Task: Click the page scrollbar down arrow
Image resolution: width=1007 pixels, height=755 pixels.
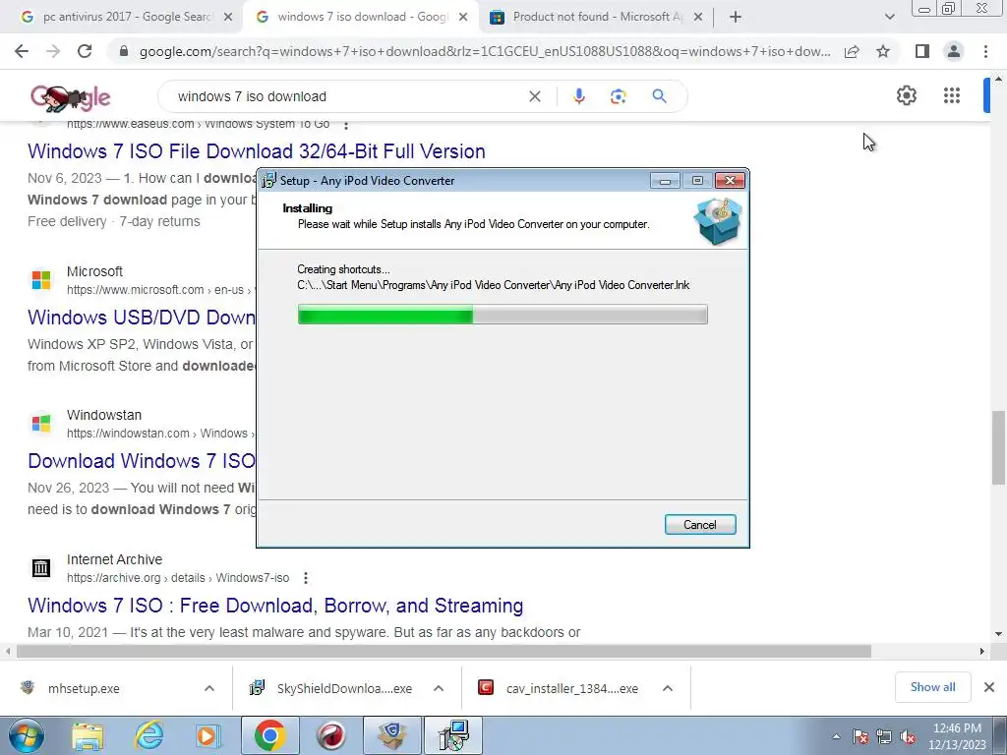Action: click(998, 634)
